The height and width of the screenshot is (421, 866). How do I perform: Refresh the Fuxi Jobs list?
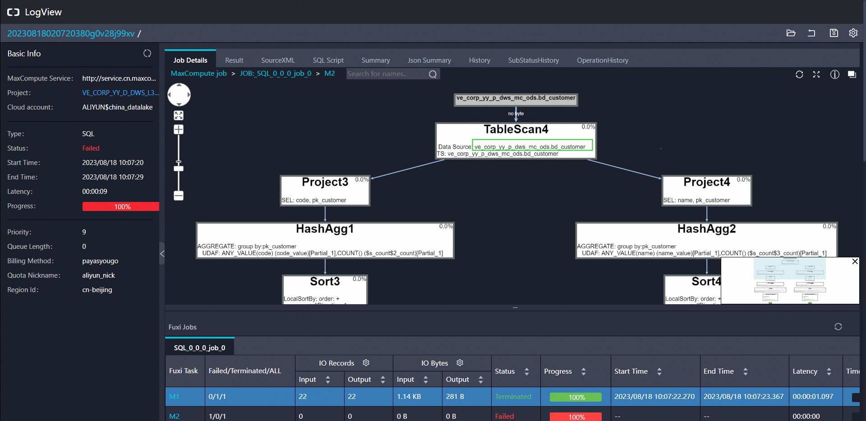point(838,327)
